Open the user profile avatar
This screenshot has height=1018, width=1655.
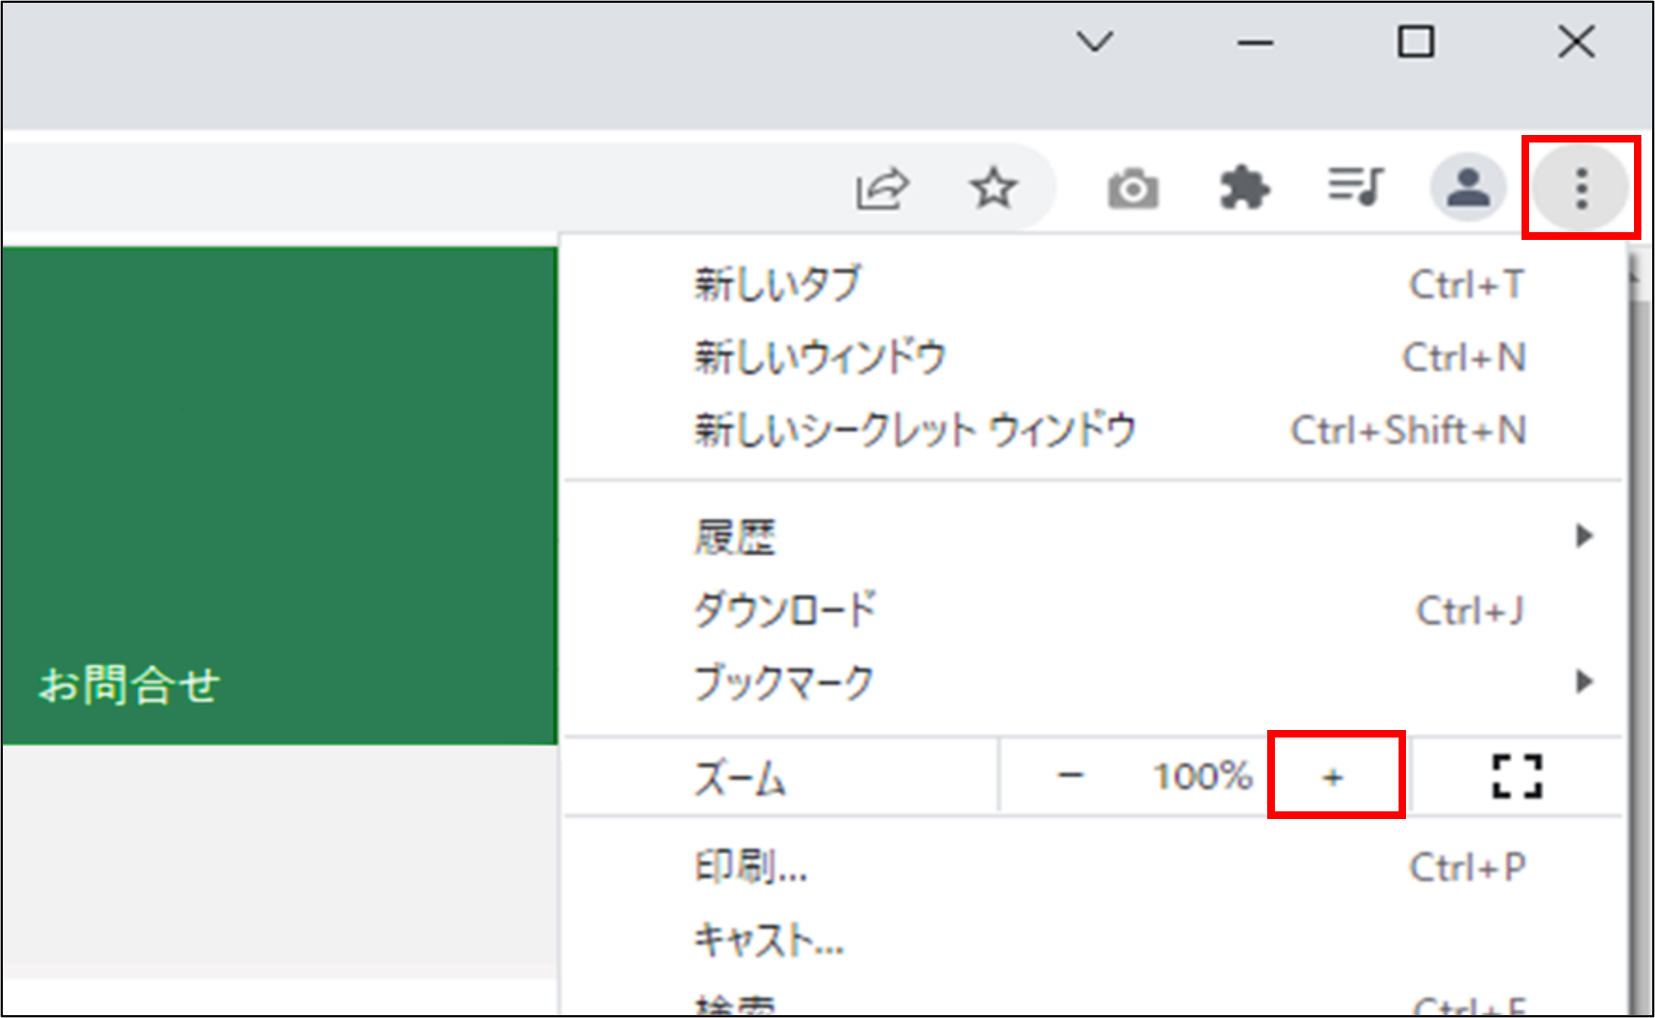pos(1467,188)
